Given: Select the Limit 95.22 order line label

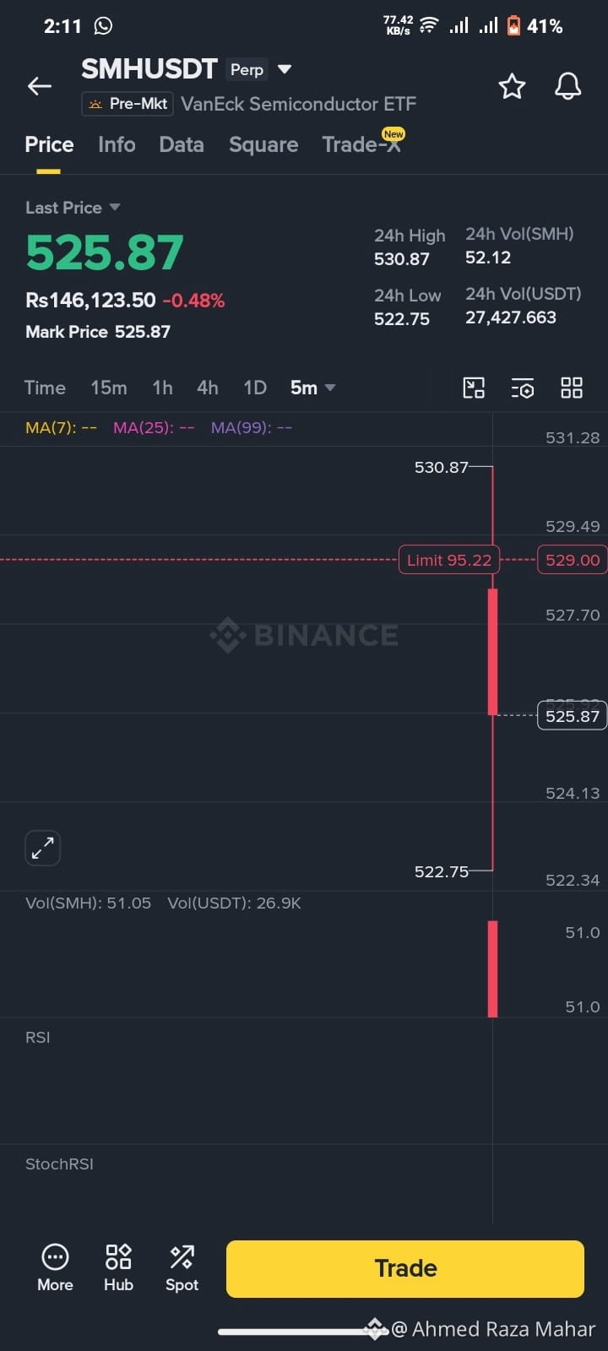Looking at the screenshot, I should tap(449, 560).
